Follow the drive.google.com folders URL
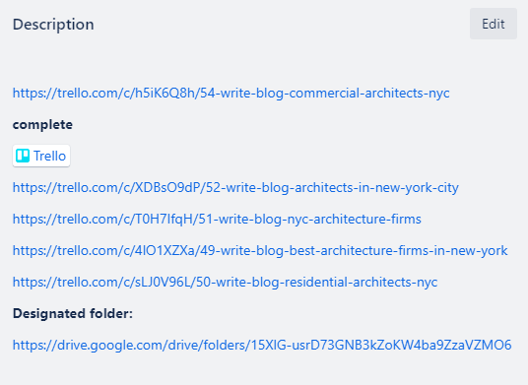 [x=262, y=346]
